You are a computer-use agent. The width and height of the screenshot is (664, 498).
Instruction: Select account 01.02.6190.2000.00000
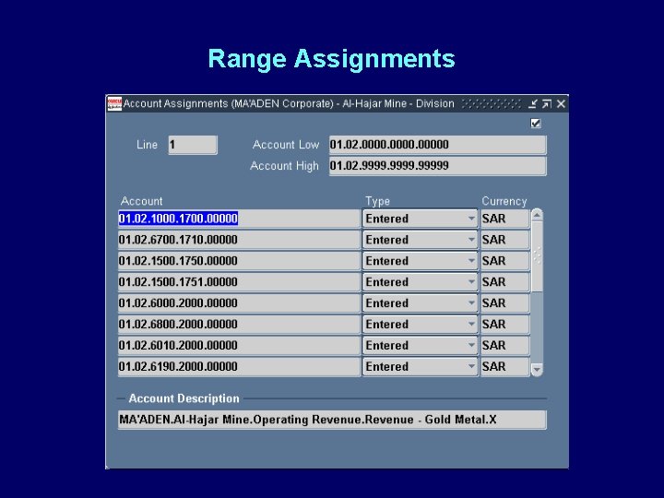239,367
